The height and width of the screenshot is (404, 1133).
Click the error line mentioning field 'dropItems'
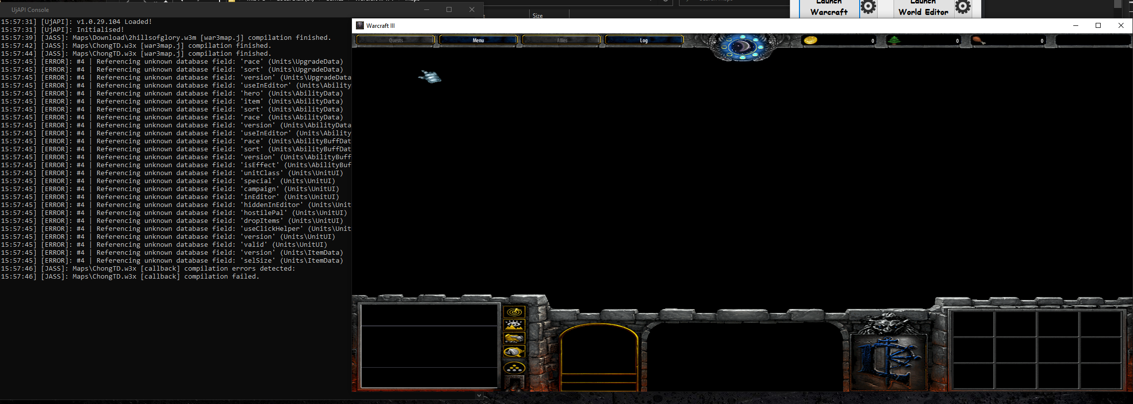click(x=172, y=221)
